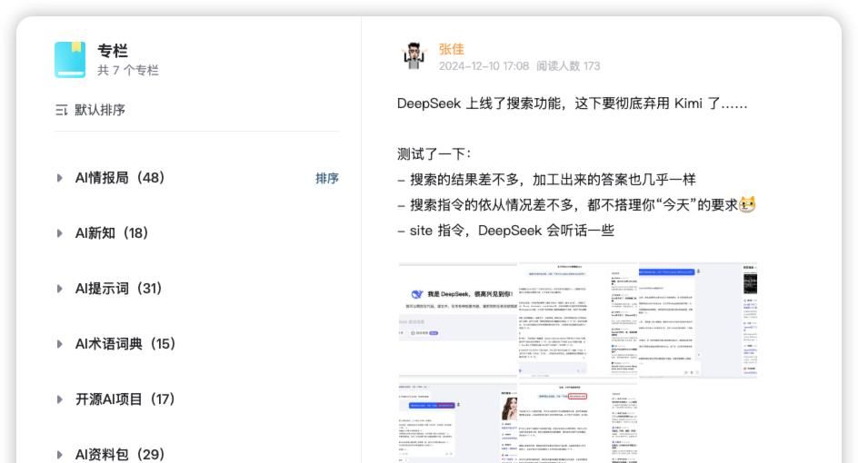Click the line about 搜索的结果差不多
The height and width of the screenshot is (463, 858).
coord(546,179)
